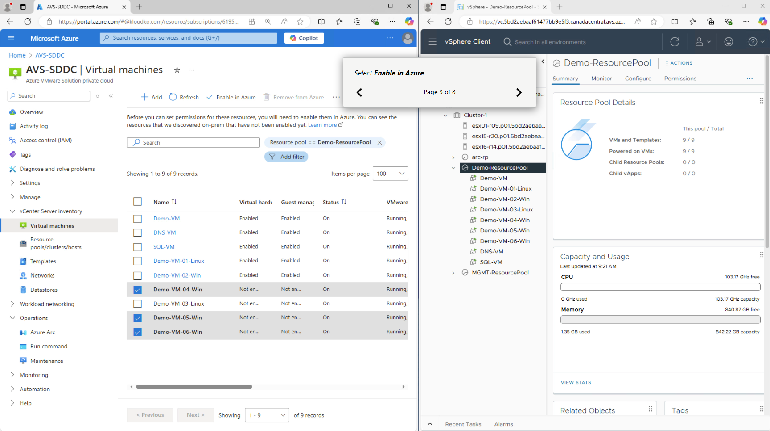This screenshot has width=770, height=431.
Task: Toggle the select-all checkbox in table header
Action: [x=137, y=202]
